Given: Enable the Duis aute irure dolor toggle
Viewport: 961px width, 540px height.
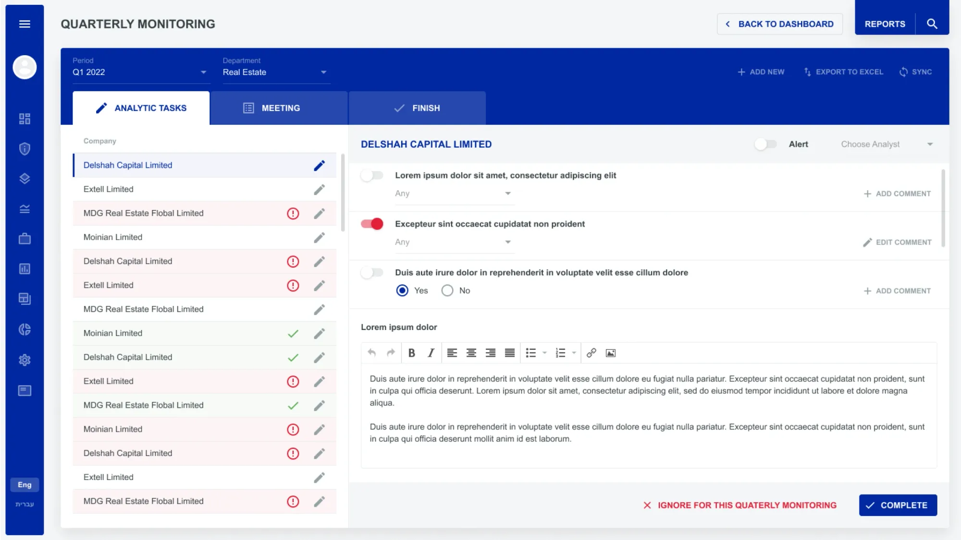Looking at the screenshot, I should point(372,272).
